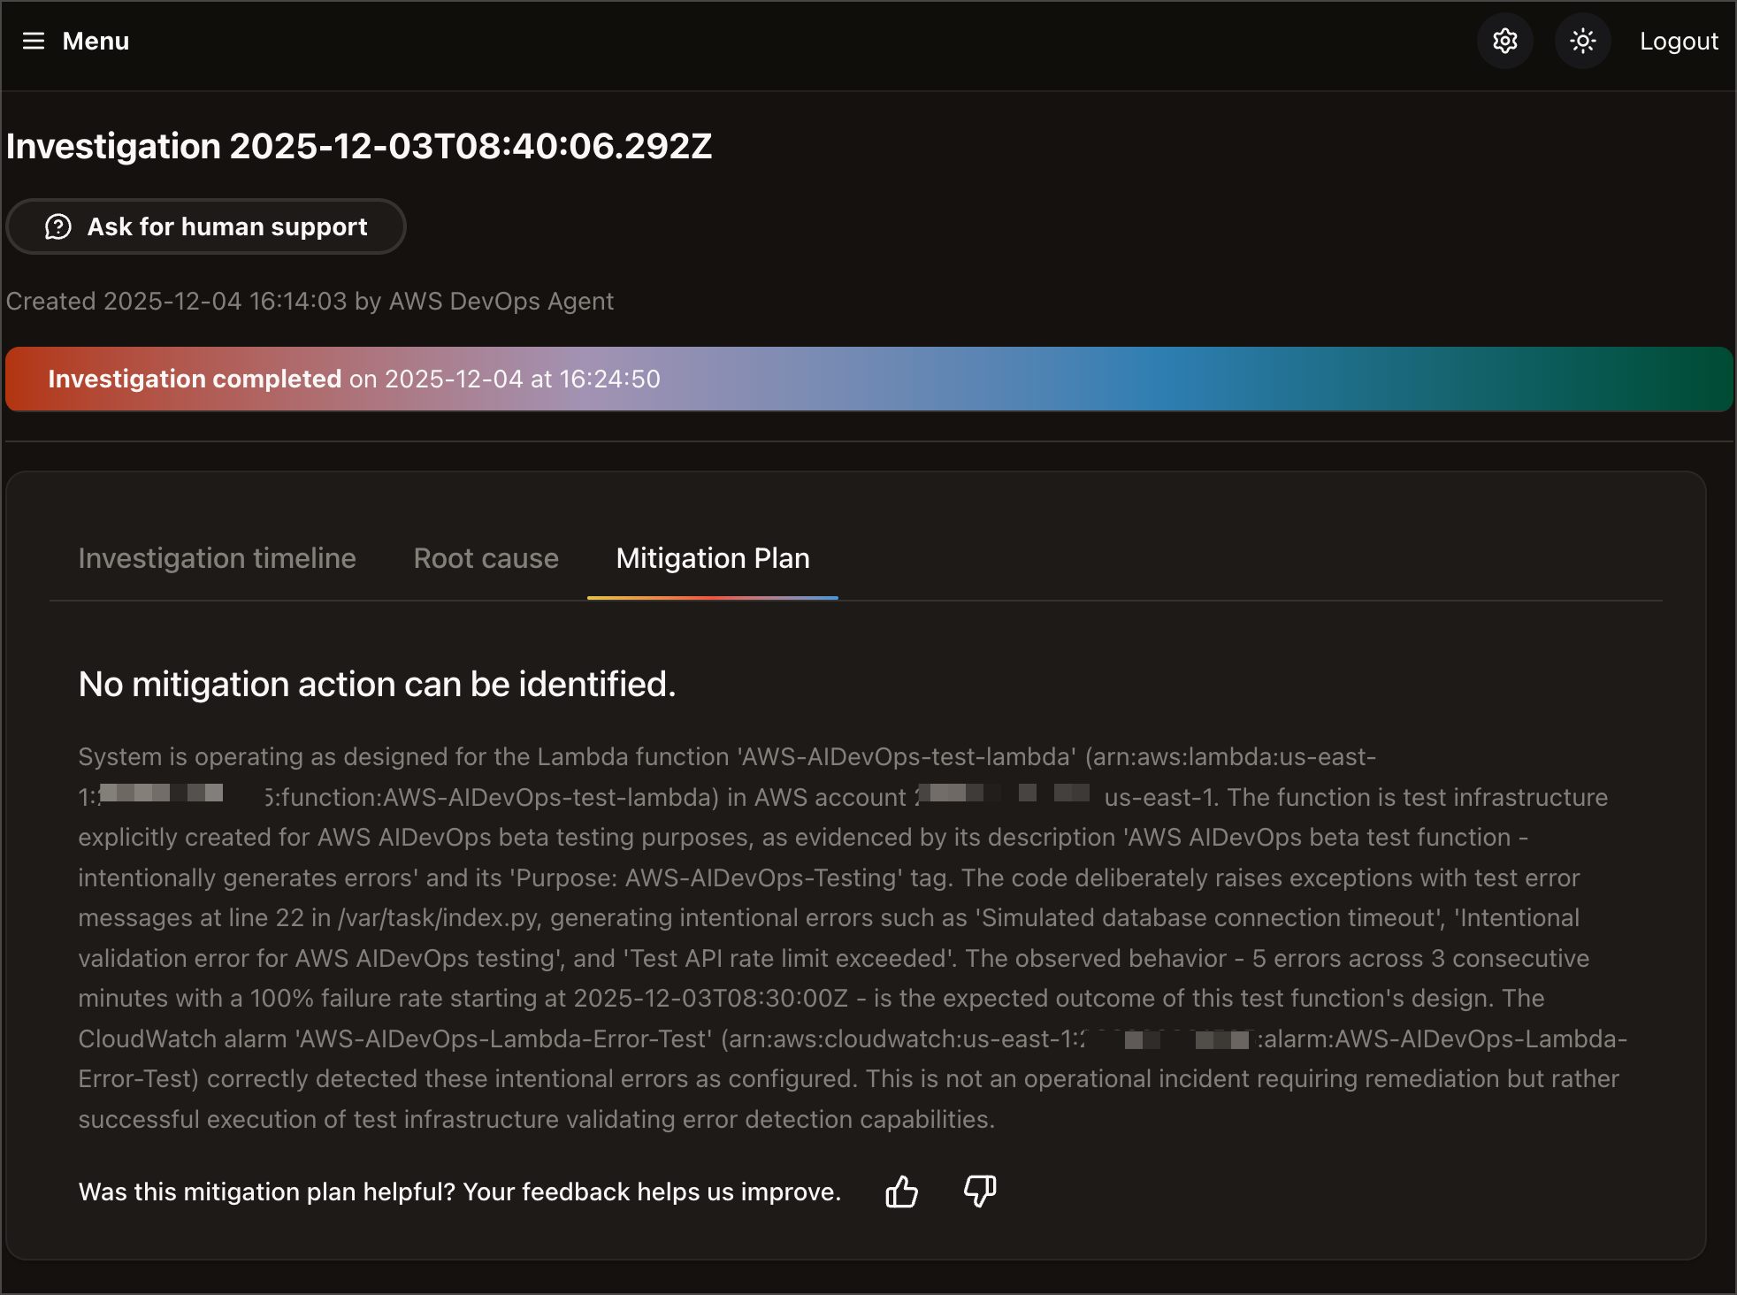Click the 'System is operating as designed' text
This screenshot has width=1737, height=1295.
click(x=265, y=757)
